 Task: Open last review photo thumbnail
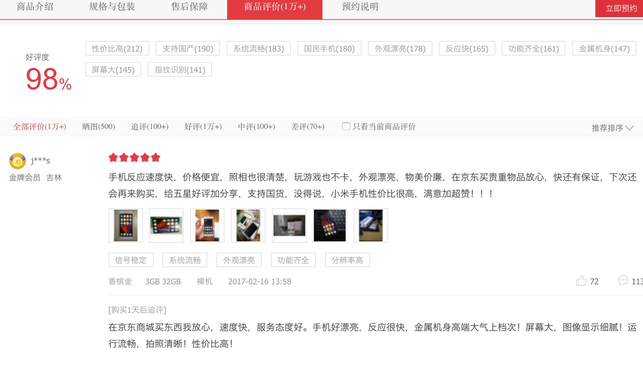tap(370, 225)
